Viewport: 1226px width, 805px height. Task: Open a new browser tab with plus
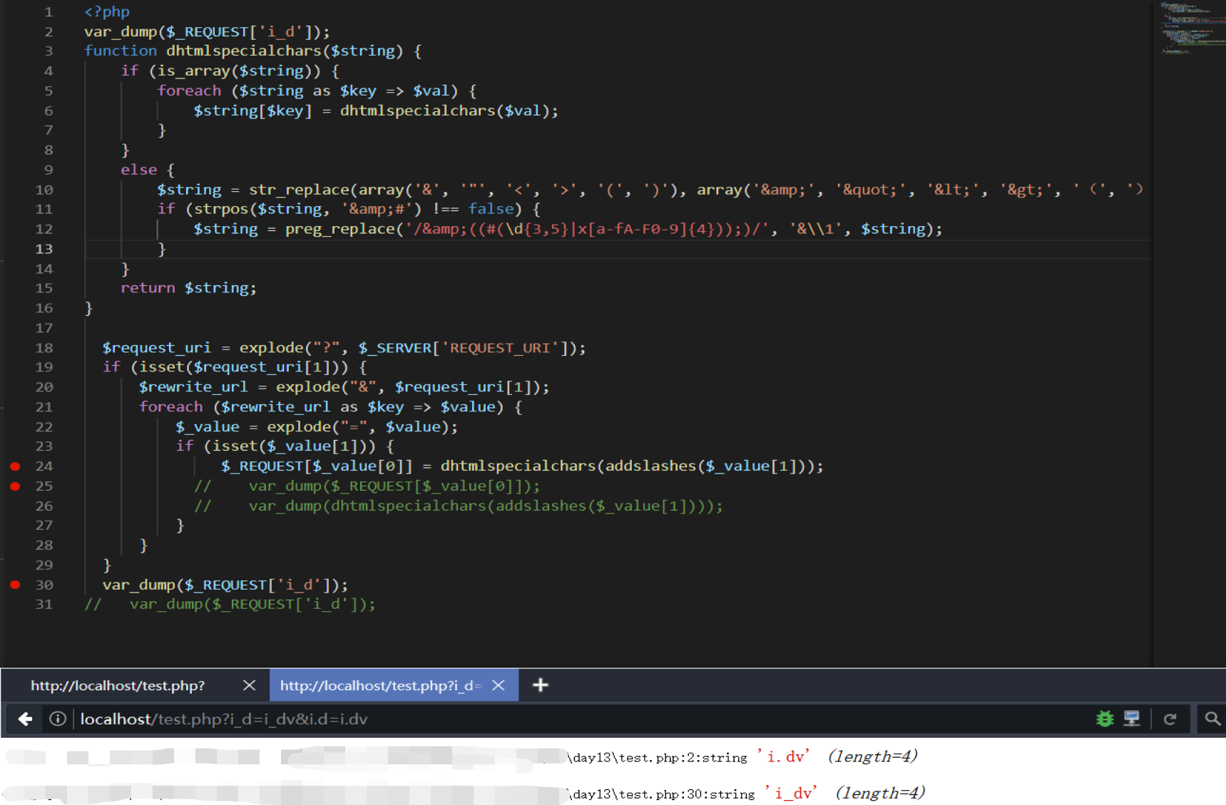point(541,685)
